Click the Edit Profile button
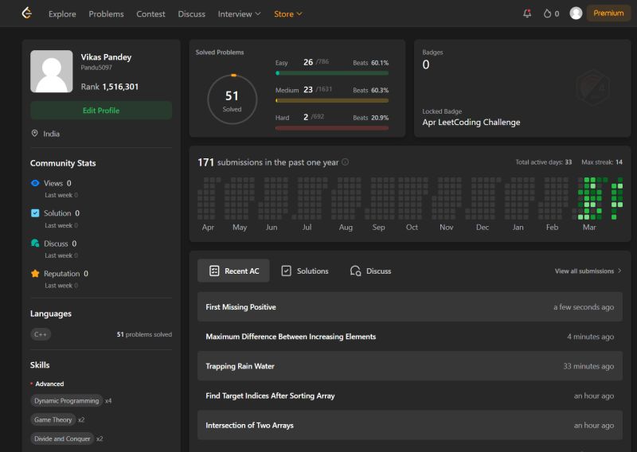Screen dimensions: 637x452 coord(101,111)
